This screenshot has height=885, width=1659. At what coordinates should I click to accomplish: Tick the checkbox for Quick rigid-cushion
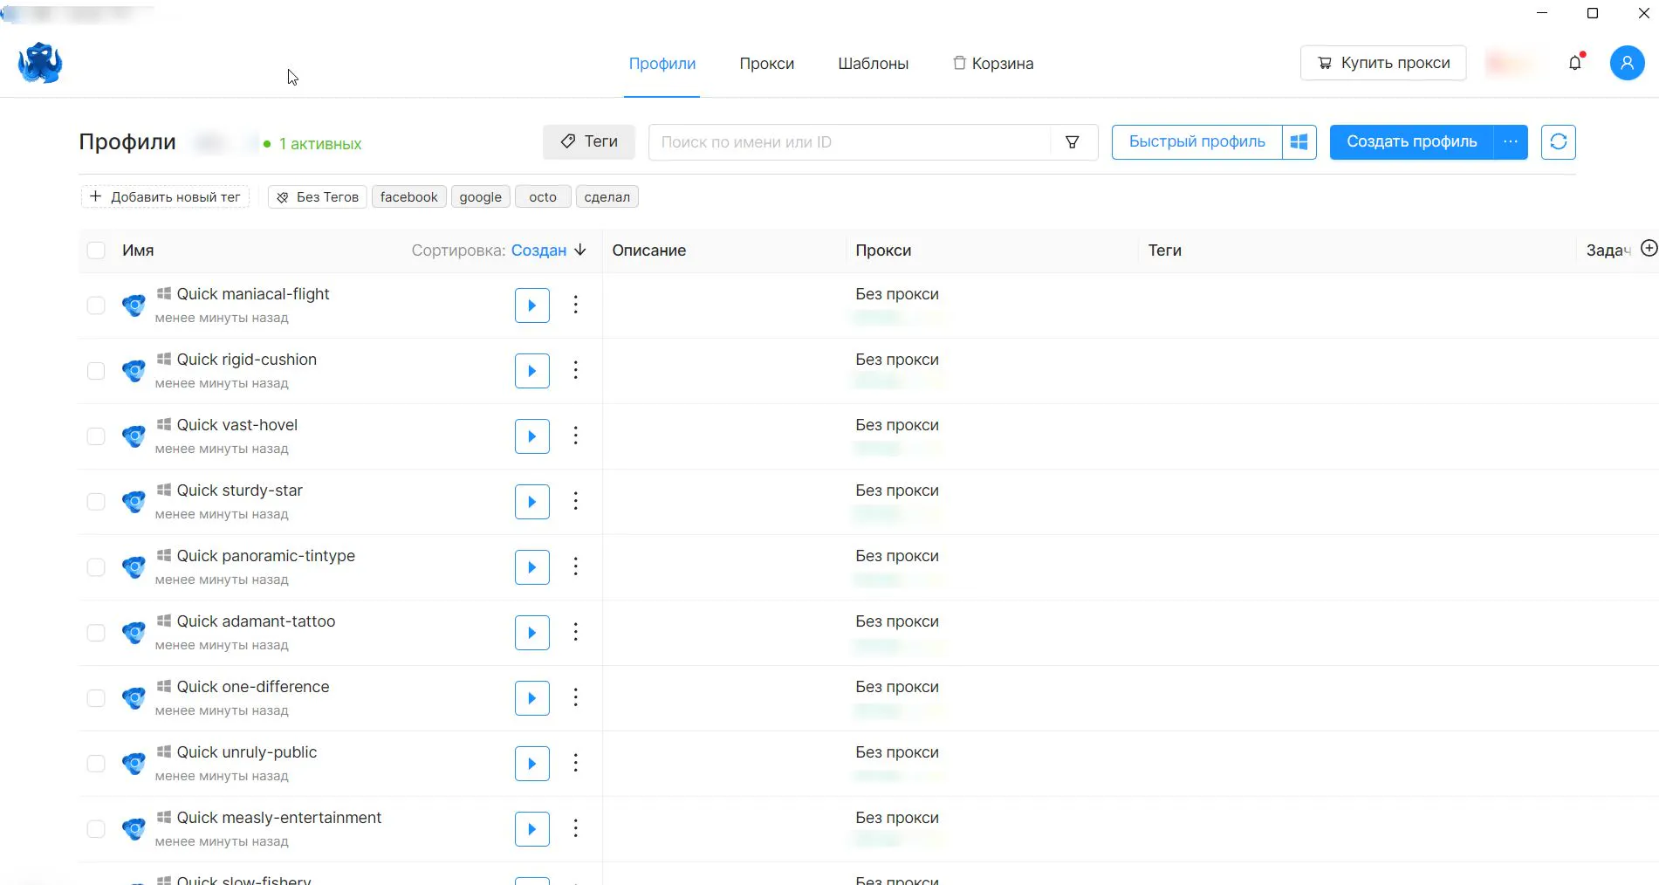(96, 371)
